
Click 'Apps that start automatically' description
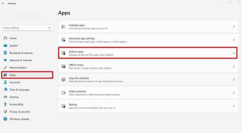[92, 108]
